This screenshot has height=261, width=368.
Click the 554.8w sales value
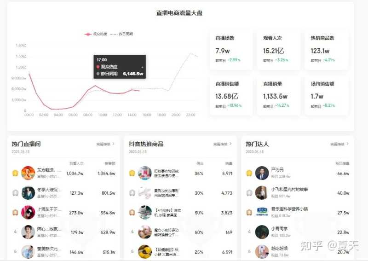(108, 213)
